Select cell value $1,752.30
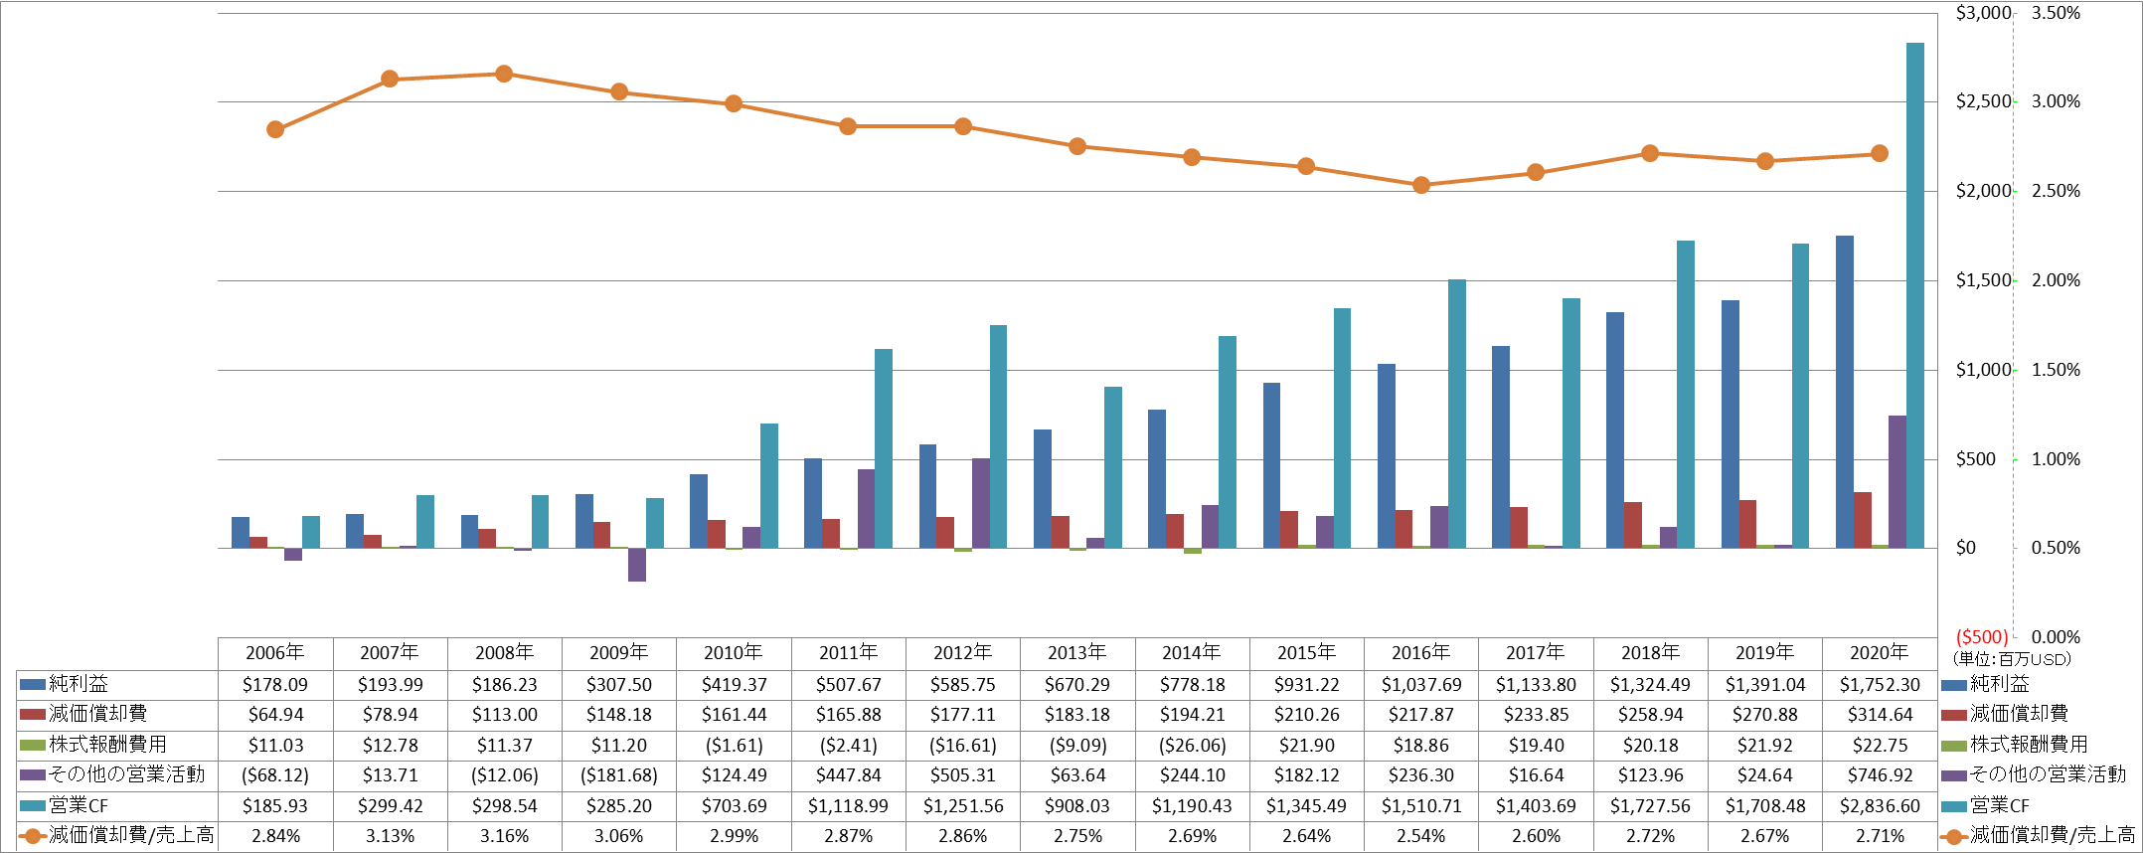Image resolution: width=2143 pixels, height=853 pixels. [x=1880, y=684]
